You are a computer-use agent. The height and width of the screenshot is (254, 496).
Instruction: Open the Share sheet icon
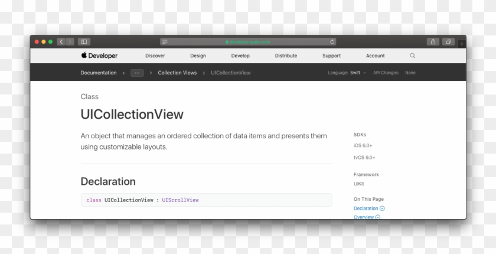pyautogui.click(x=433, y=42)
